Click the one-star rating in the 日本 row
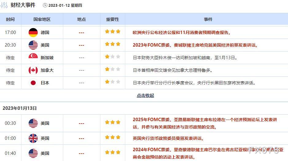The height and width of the screenshot is (161, 288). click(113, 82)
